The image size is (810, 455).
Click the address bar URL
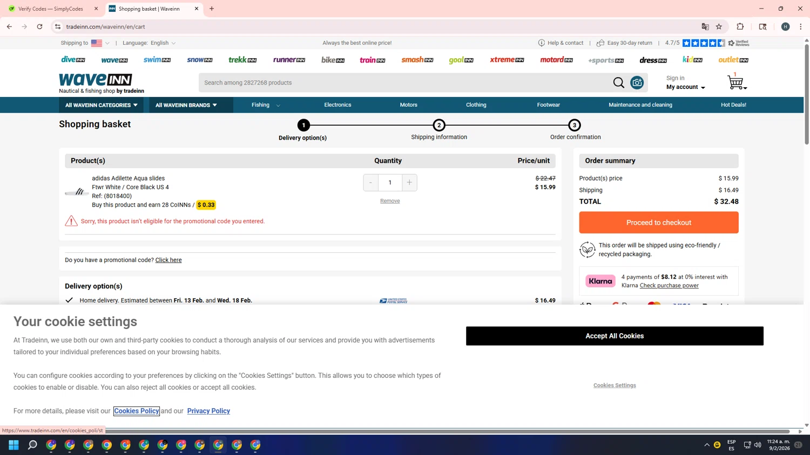tap(106, 26)
